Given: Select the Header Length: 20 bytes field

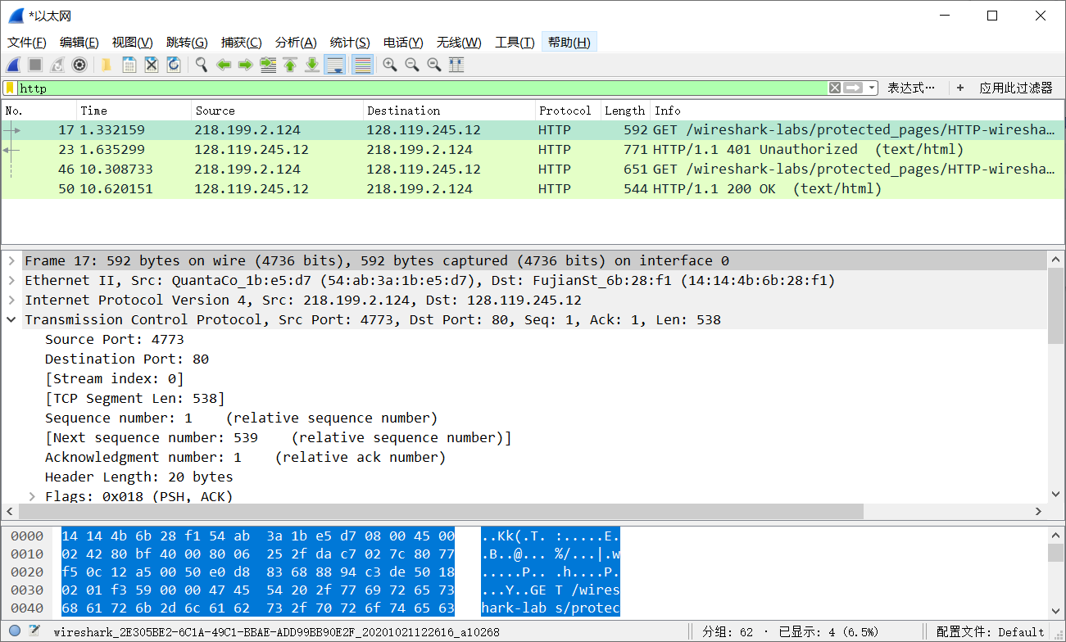Looking at the screenshot, I should 139,477.
